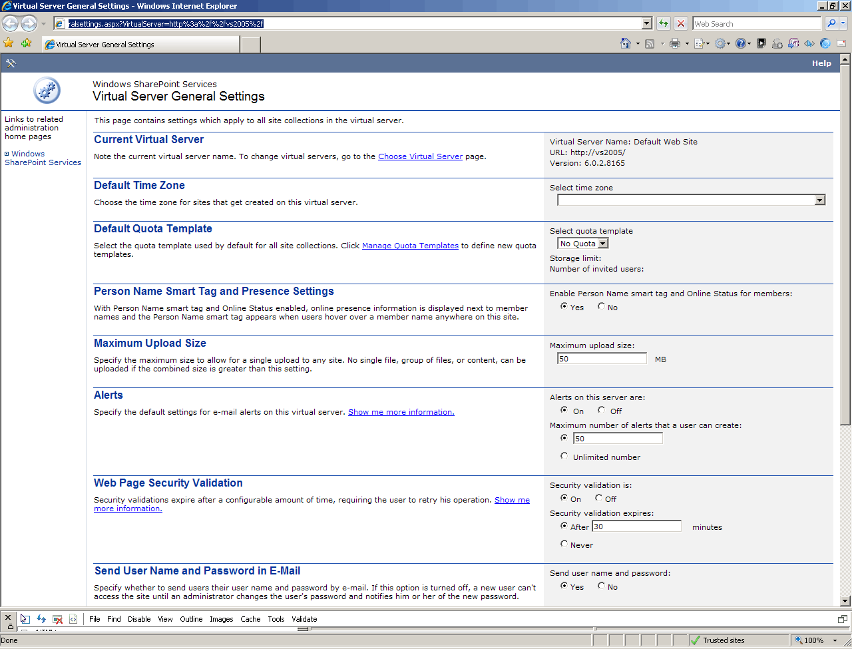The height and width of the screenshot is (649, 852).
Task: Expand the Home button dropdown arrow
Action: point(638,44)
